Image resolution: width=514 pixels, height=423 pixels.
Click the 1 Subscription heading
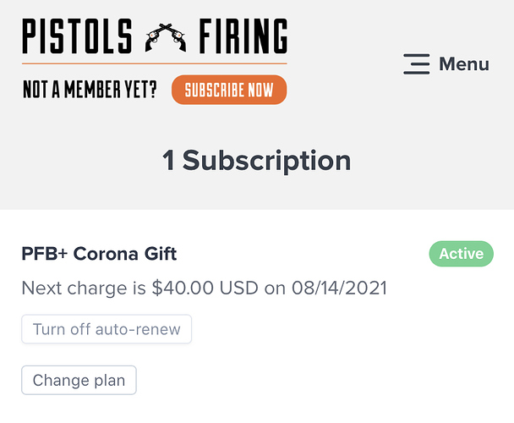[x=257, y=161]
